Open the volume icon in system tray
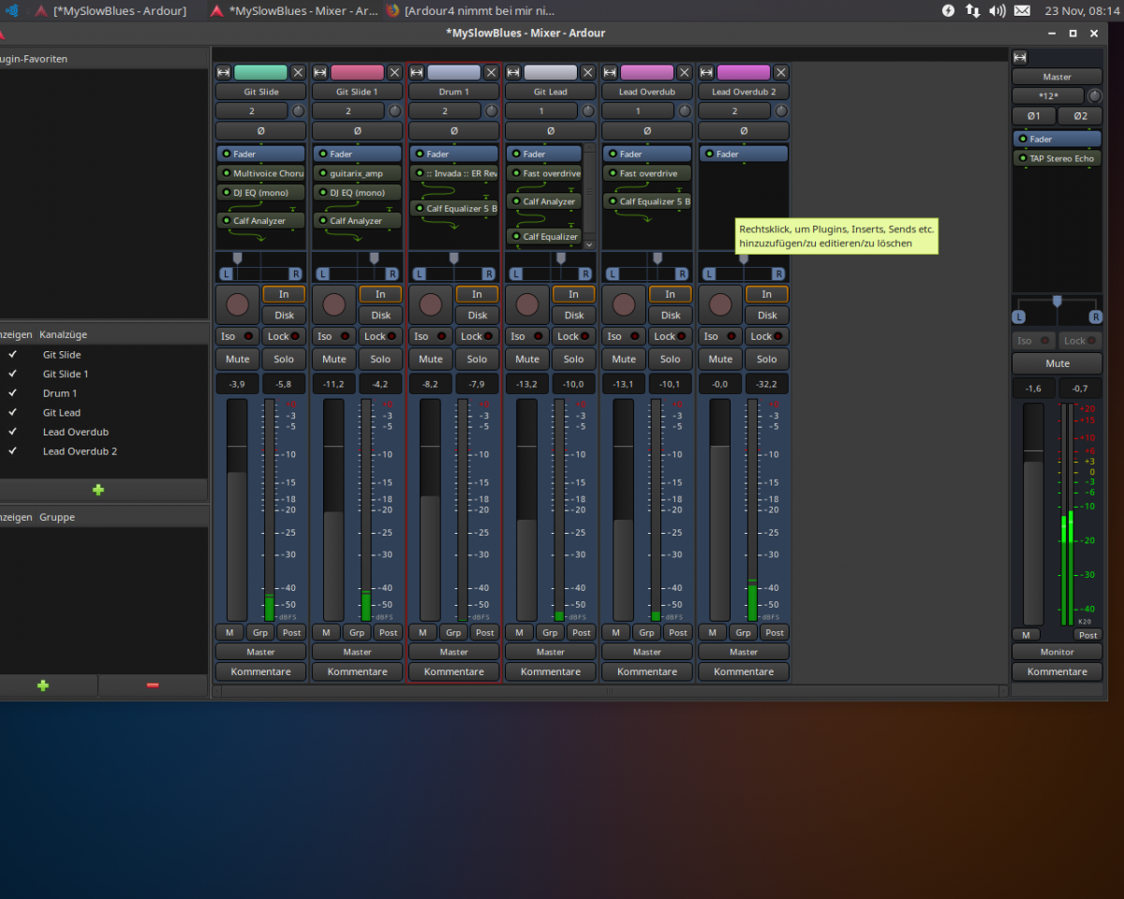The width and height of the screenshot is (1124, 899). tap(998, 10)
